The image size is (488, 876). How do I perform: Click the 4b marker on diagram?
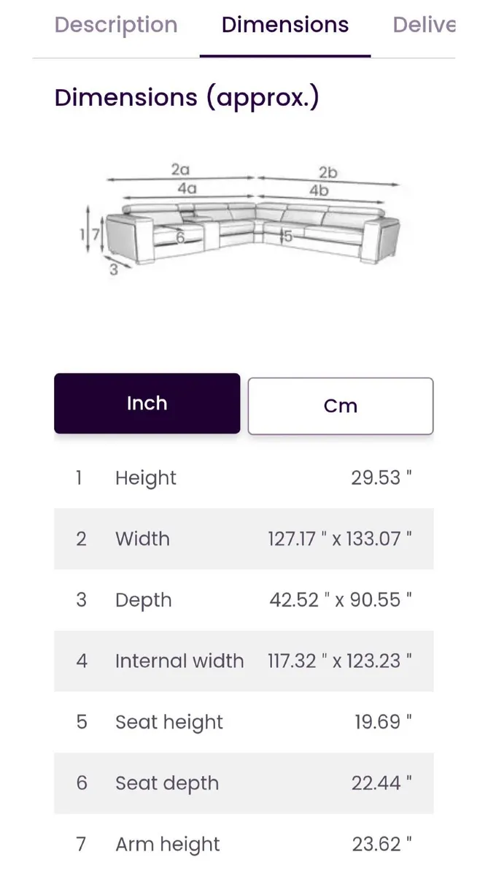318,191
